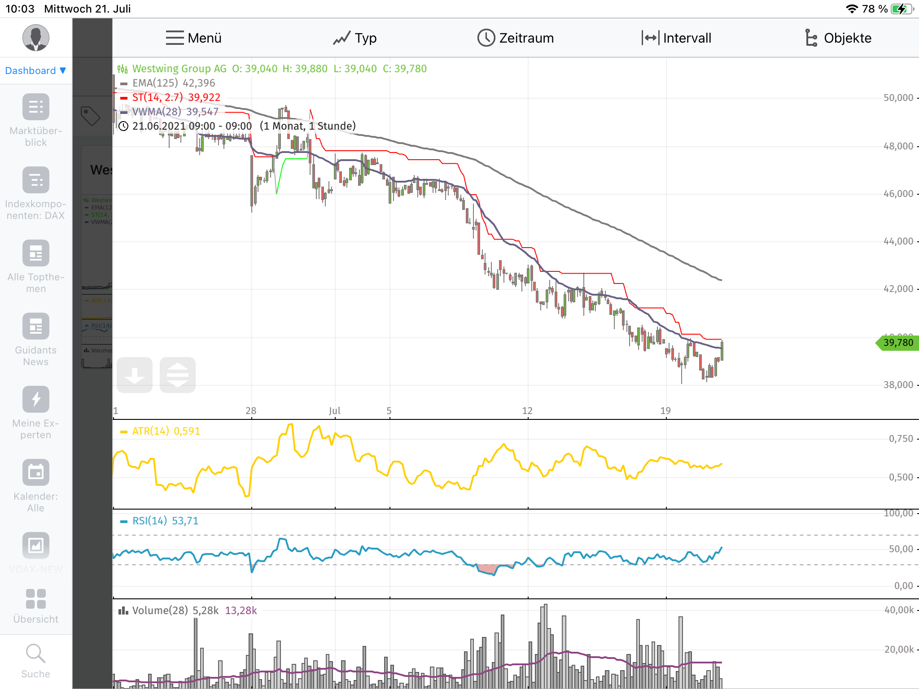
Task: Open the Zeitraum time range selector
Action: [x=516, y=38]
